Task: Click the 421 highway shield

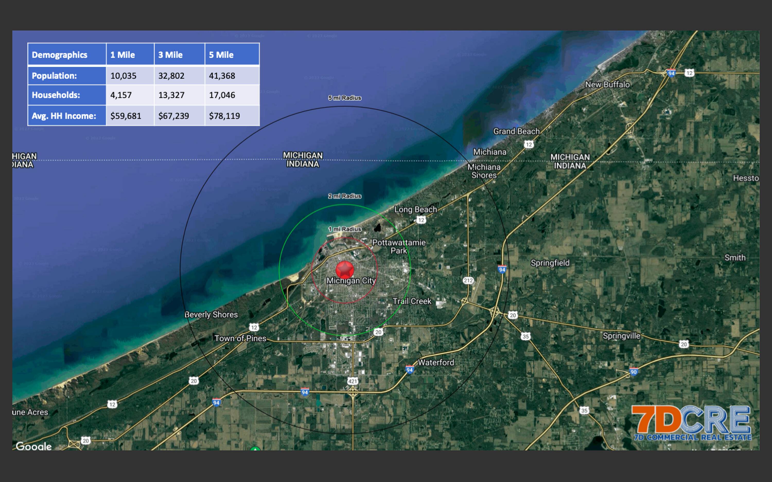Action: tap(353, 381)
